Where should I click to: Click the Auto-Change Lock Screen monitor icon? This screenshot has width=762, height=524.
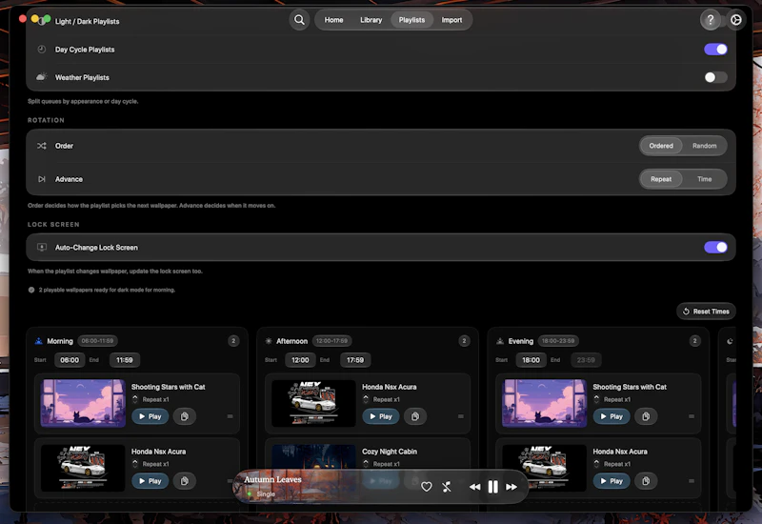pos(42,248)
